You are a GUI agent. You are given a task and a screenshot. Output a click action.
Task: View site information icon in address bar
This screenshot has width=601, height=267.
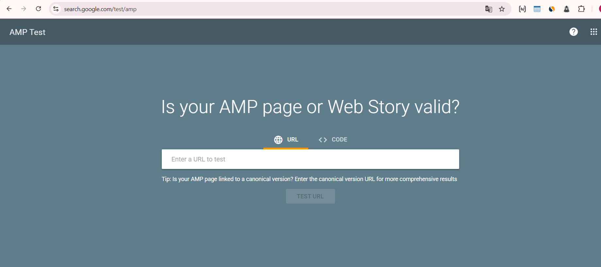click(56, 9)
